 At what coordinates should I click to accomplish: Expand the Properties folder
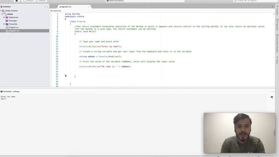[x=4, y=24]
